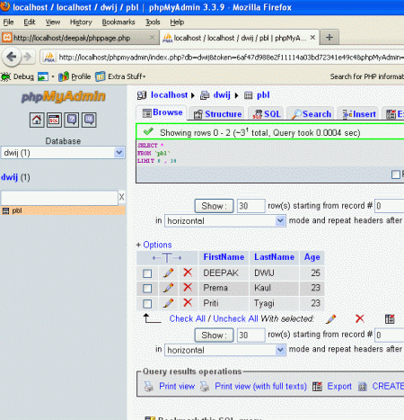Switch to the Insert tab
Viewport: 404px width, 420px height.
click(359, 114)
